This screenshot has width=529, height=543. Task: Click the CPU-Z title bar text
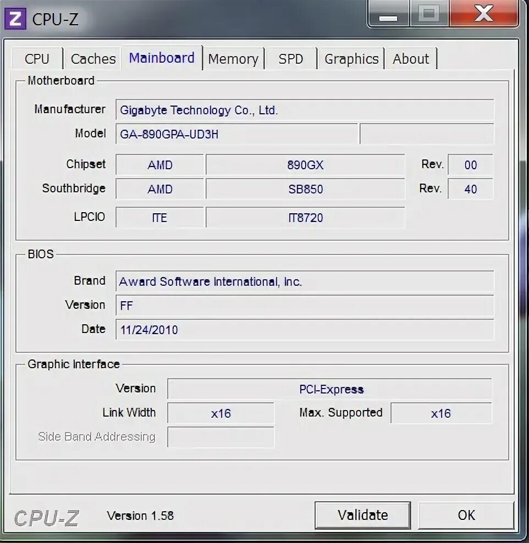point(55,19)
